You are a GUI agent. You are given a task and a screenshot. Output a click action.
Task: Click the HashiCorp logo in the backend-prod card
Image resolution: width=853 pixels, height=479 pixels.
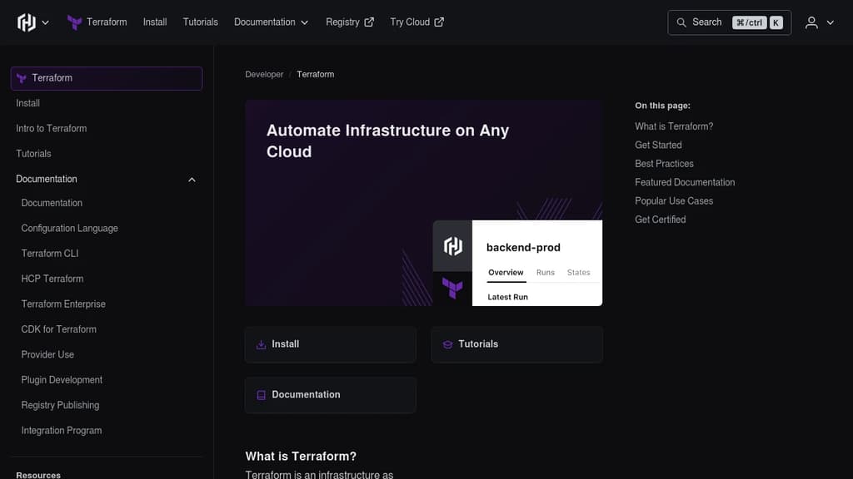point(452,246)
